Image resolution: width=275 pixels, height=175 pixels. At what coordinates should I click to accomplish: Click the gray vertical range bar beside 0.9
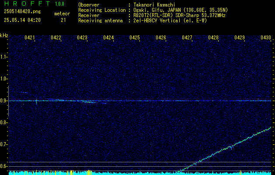pyautogui.click(x=9, y=101)
